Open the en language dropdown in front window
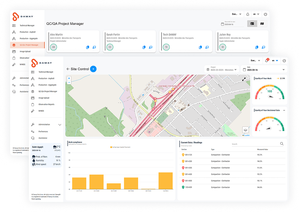This screenshot has width=299, height=212. (275, 61)
